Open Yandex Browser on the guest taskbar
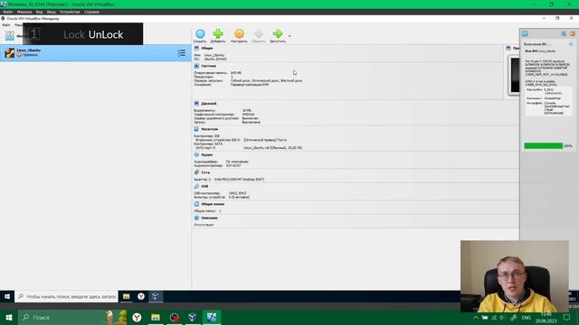 141,296
